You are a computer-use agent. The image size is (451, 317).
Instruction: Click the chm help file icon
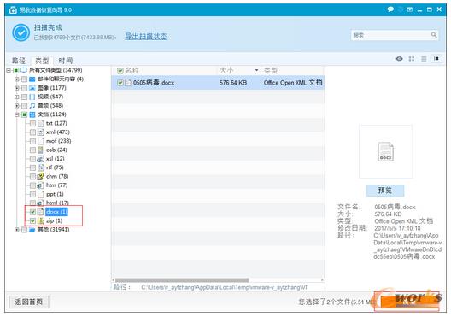tap(40, 177)
